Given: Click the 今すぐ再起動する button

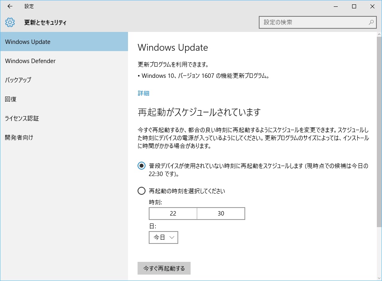Looking at the screenshot, I should point(164,268).
